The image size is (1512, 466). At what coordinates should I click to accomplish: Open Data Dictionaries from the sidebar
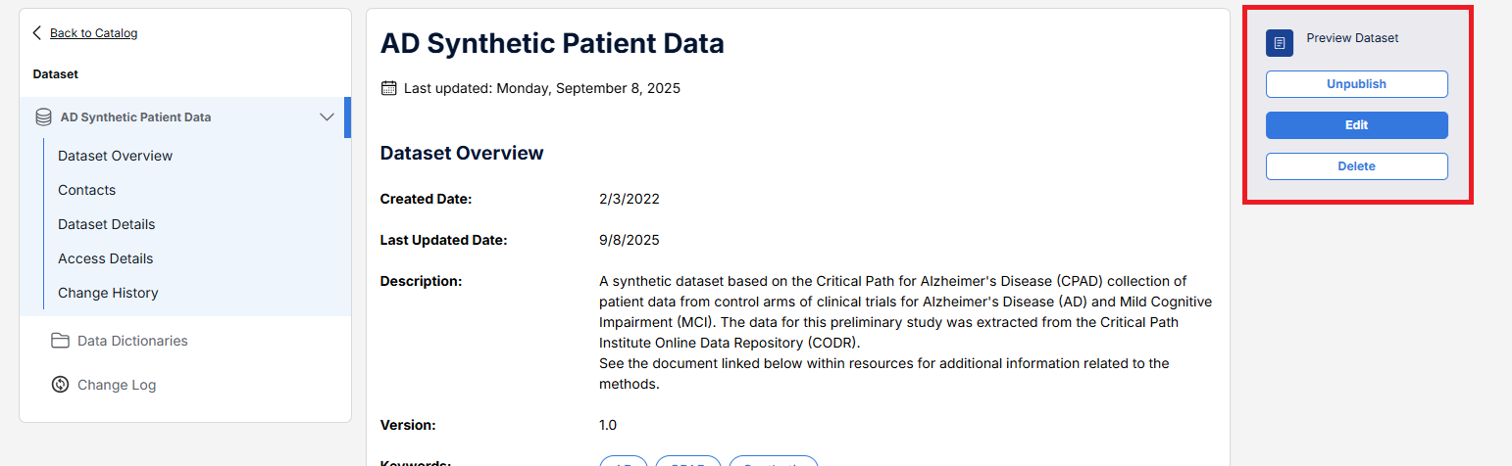click(132, 341)
